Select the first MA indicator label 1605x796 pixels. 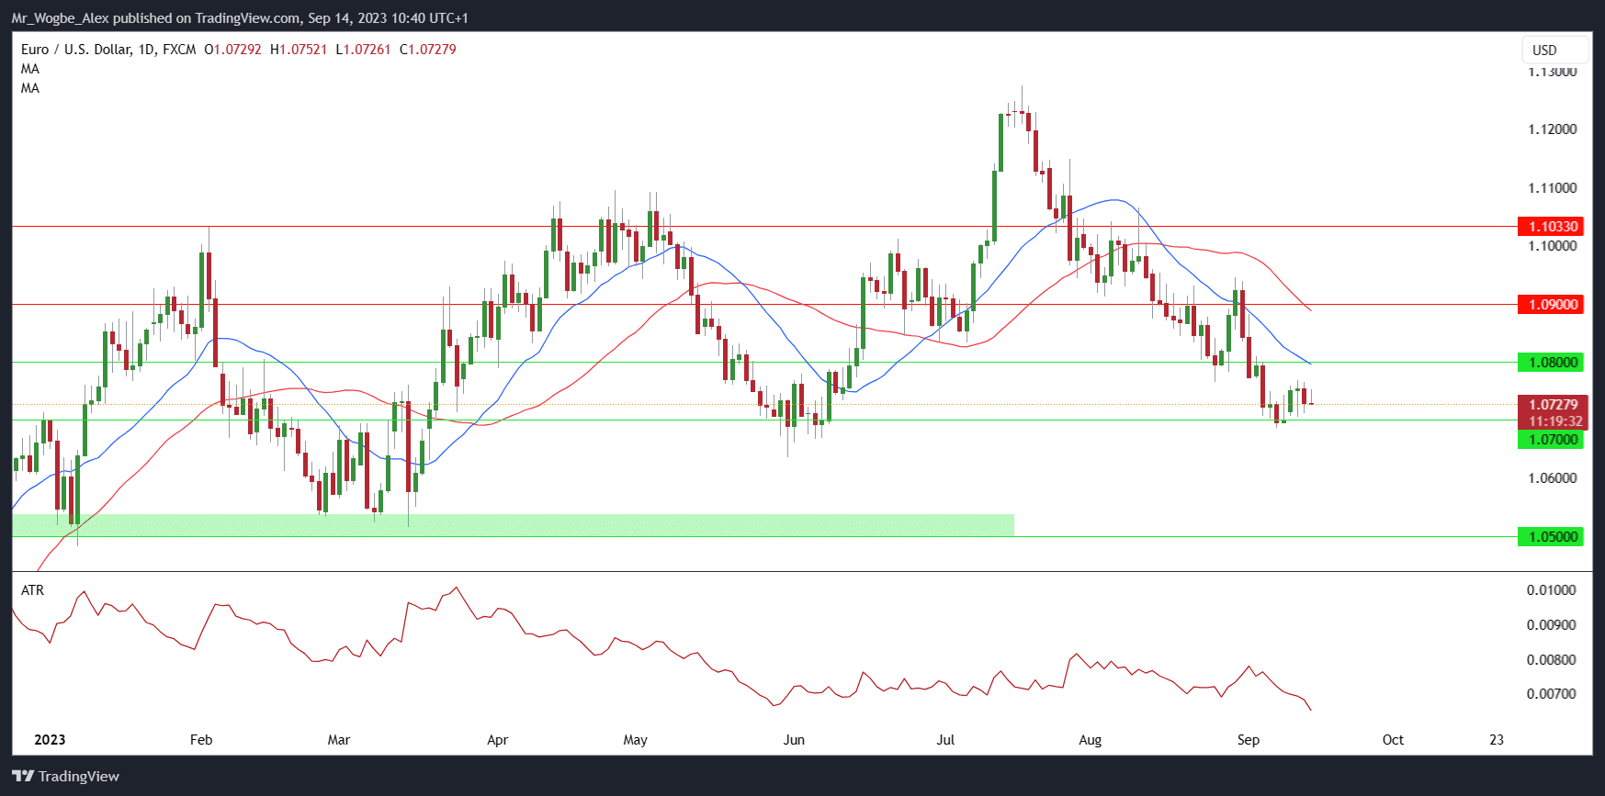30,69
